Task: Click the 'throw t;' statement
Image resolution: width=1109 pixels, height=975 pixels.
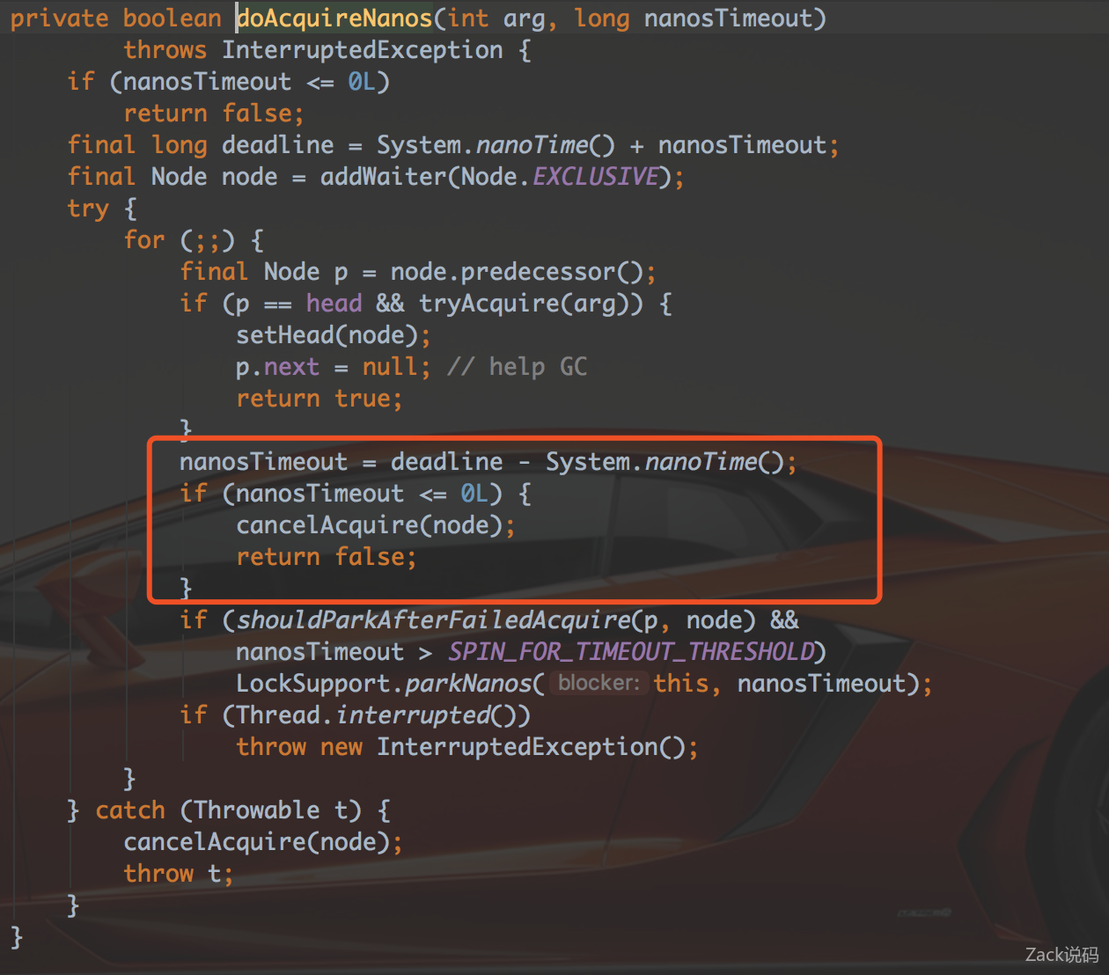Action: click(x=179, y=874)
